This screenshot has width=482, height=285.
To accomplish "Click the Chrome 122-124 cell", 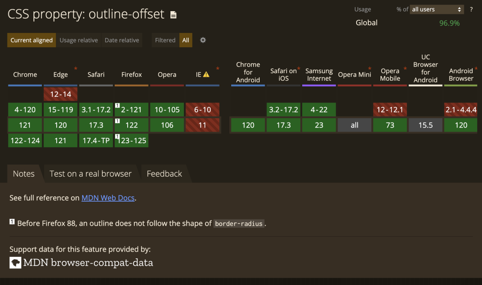I will pos(25,140).
